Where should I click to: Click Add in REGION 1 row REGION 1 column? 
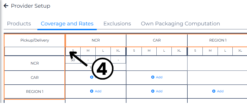220,91
